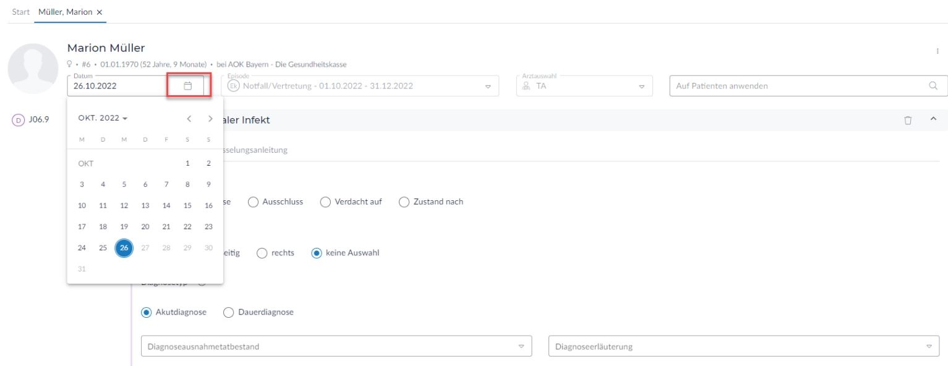This screenshot has width=948, height=366.
Task: Open the three-dot patient options menu
Action: pyautogui.click(x=938, y=52)
